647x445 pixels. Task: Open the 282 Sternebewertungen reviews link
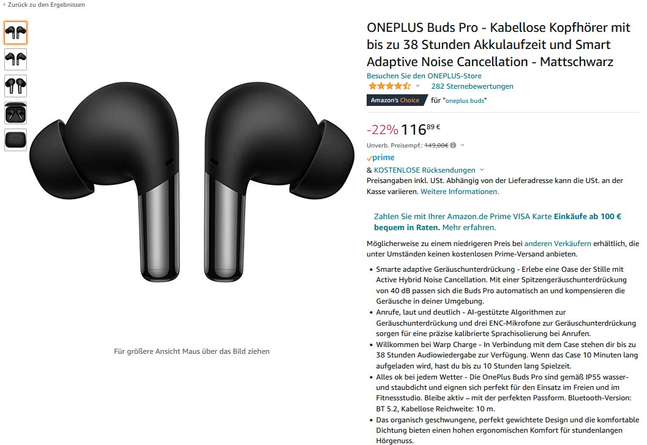pos(472,86)
